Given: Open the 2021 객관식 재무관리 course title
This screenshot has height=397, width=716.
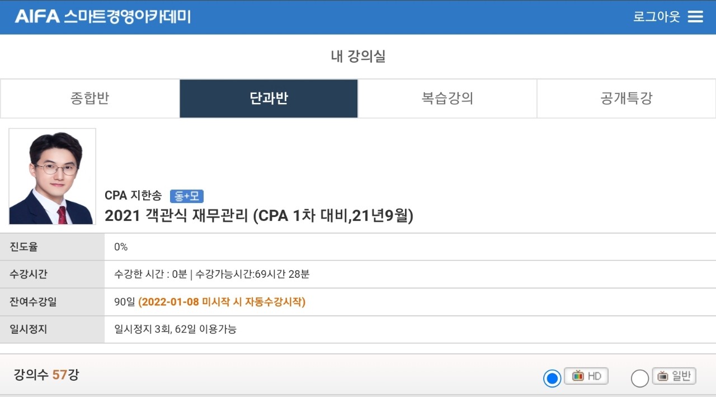Looking at the screenshot, I should point(259,215).
